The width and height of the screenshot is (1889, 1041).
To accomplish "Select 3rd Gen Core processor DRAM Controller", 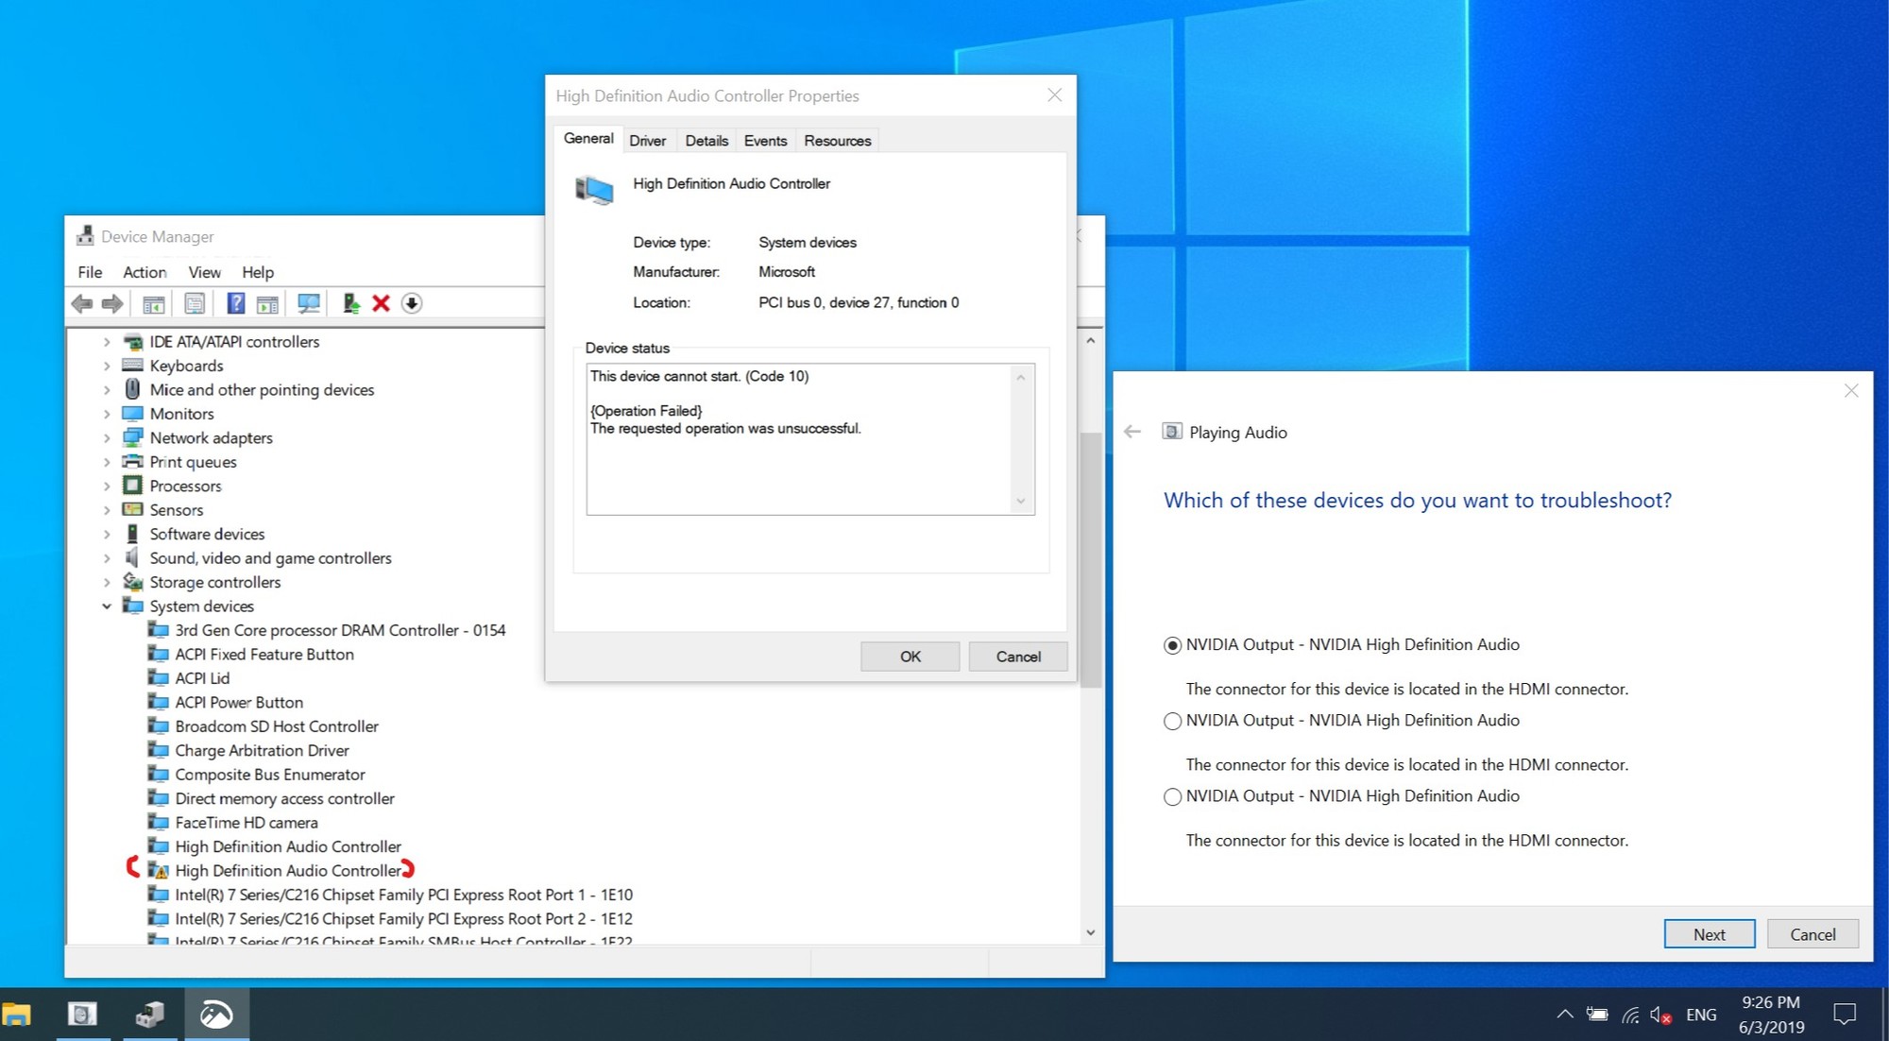I will (340, 630).
